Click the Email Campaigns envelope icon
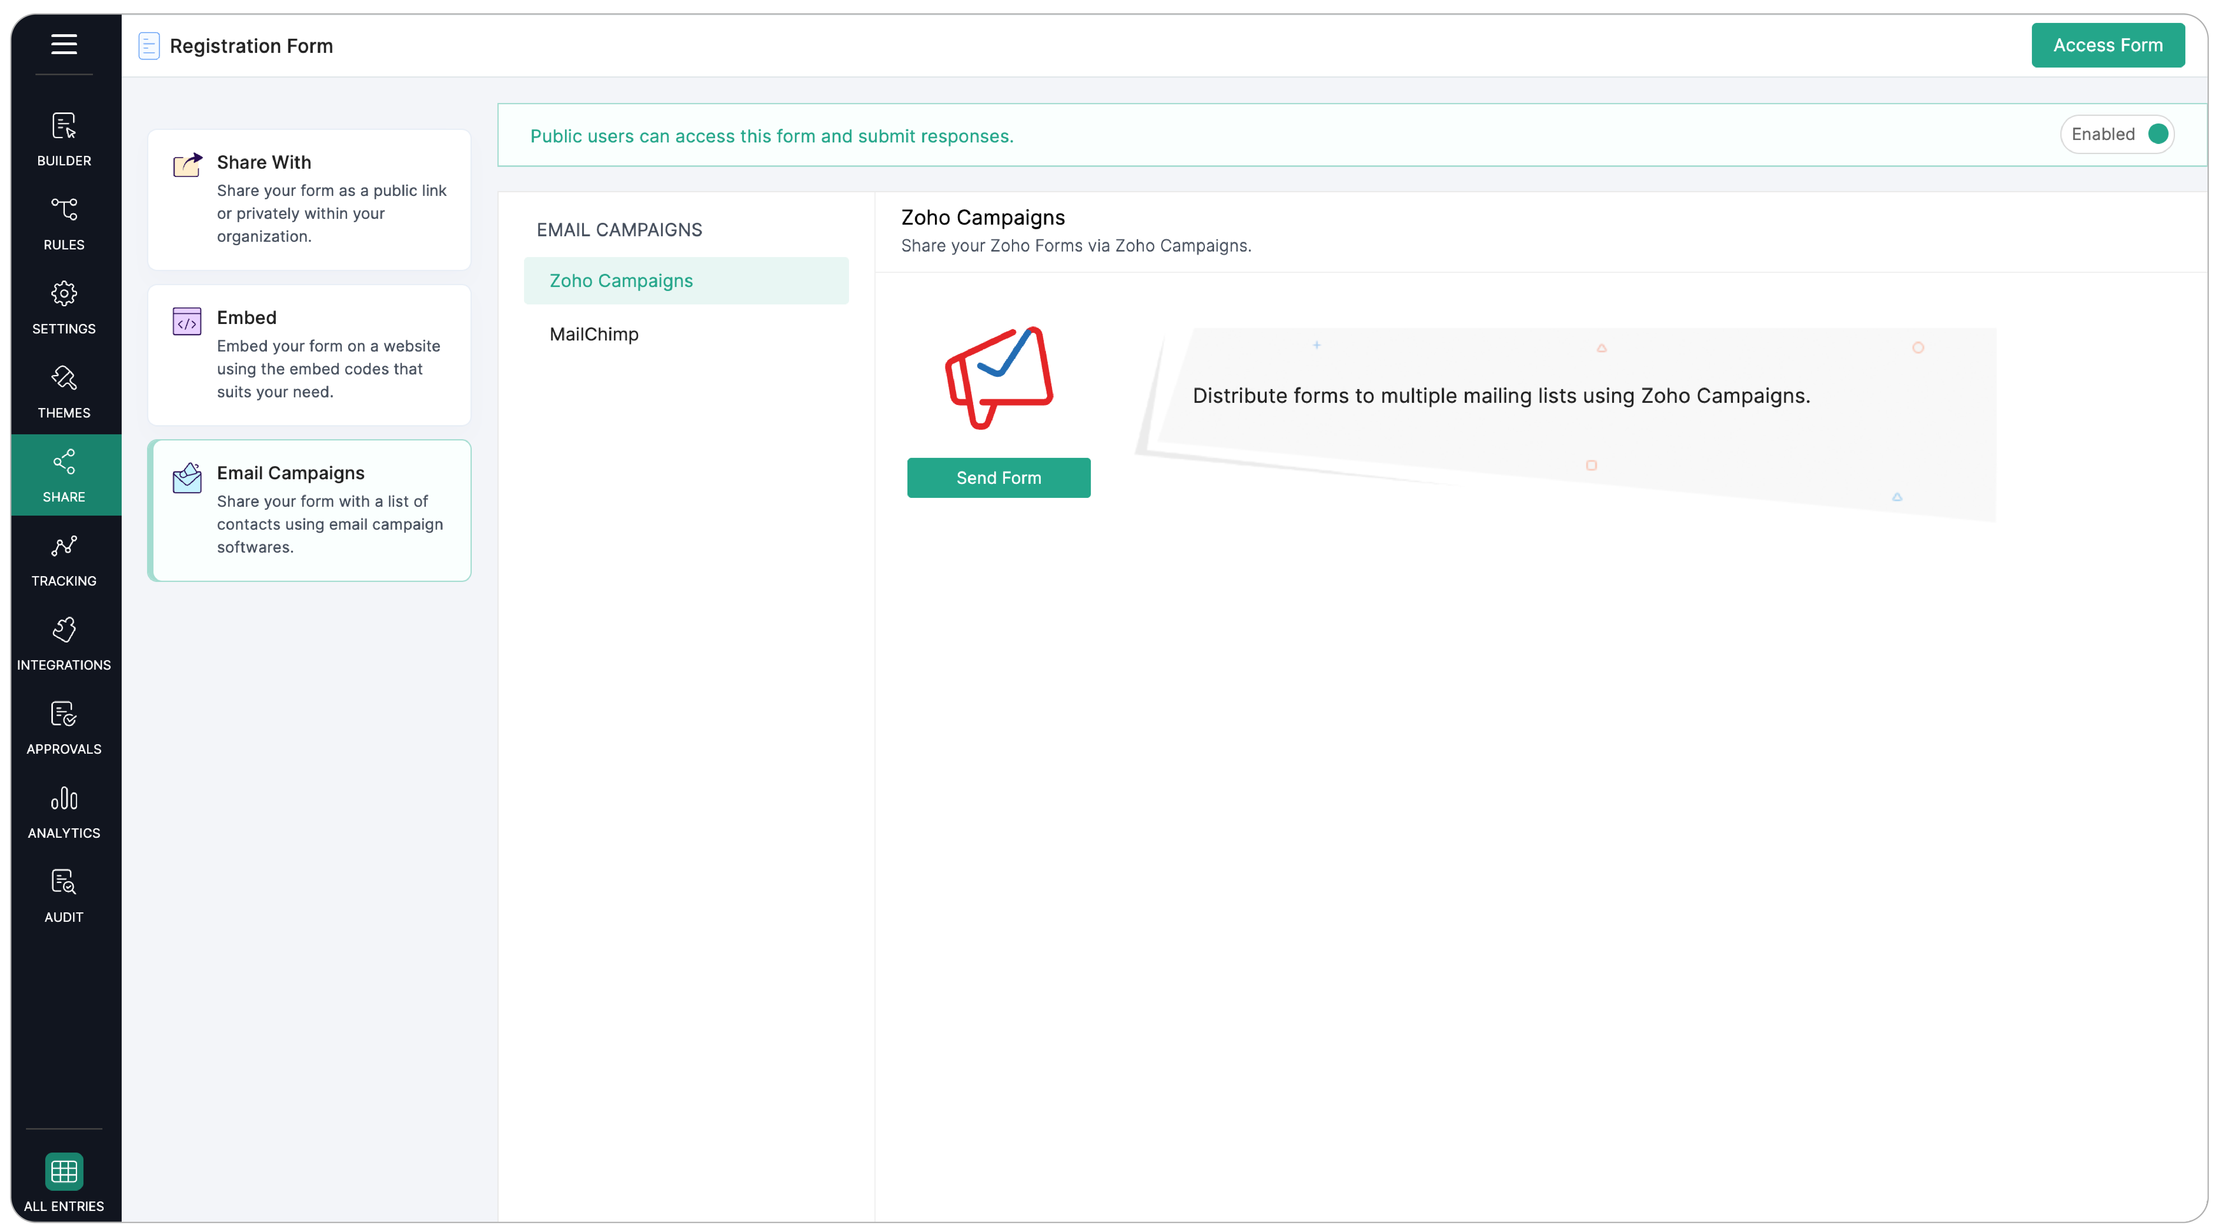Image resolution: width=2219 pixels, height=1225 pixels. 187,478
